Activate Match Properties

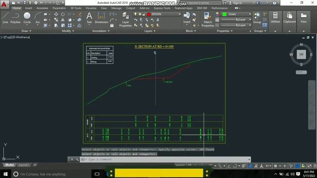click(208, 20)
